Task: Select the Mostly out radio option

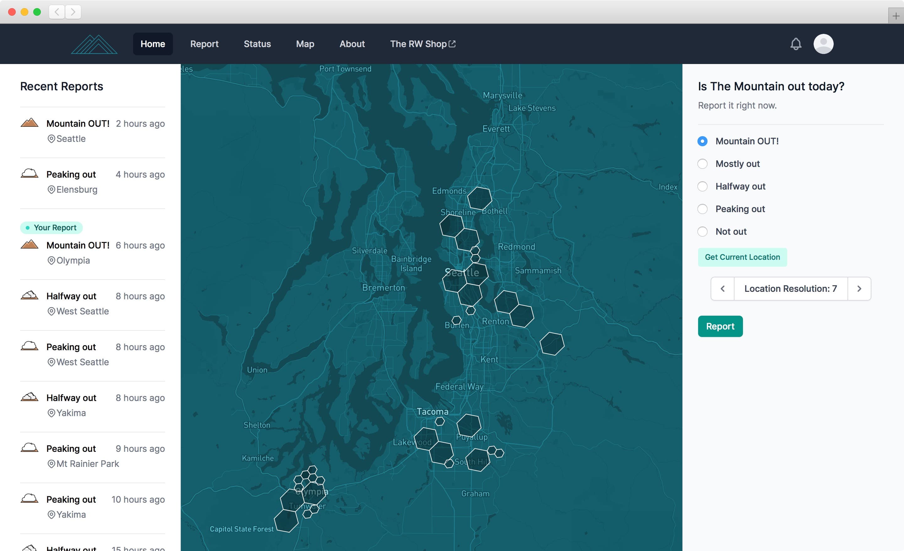Action: pyautogui.click(x=702, y=163)
